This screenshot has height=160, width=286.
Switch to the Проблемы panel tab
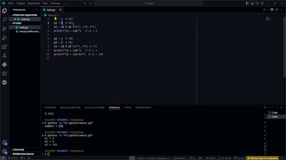pyautogui.click(x=50, y=108)
